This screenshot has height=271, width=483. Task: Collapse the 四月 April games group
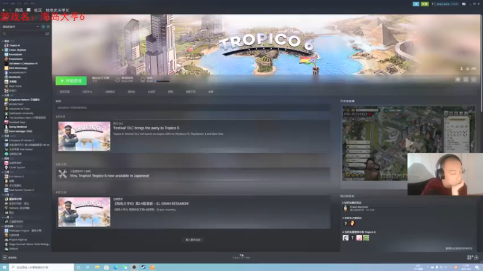coord(3,159)
